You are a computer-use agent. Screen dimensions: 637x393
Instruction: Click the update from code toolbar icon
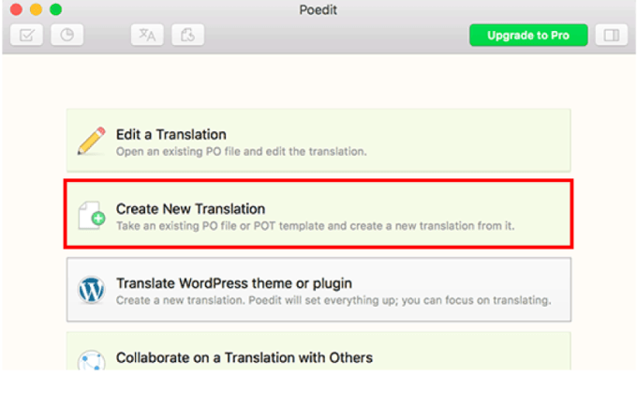coord(187,36)
